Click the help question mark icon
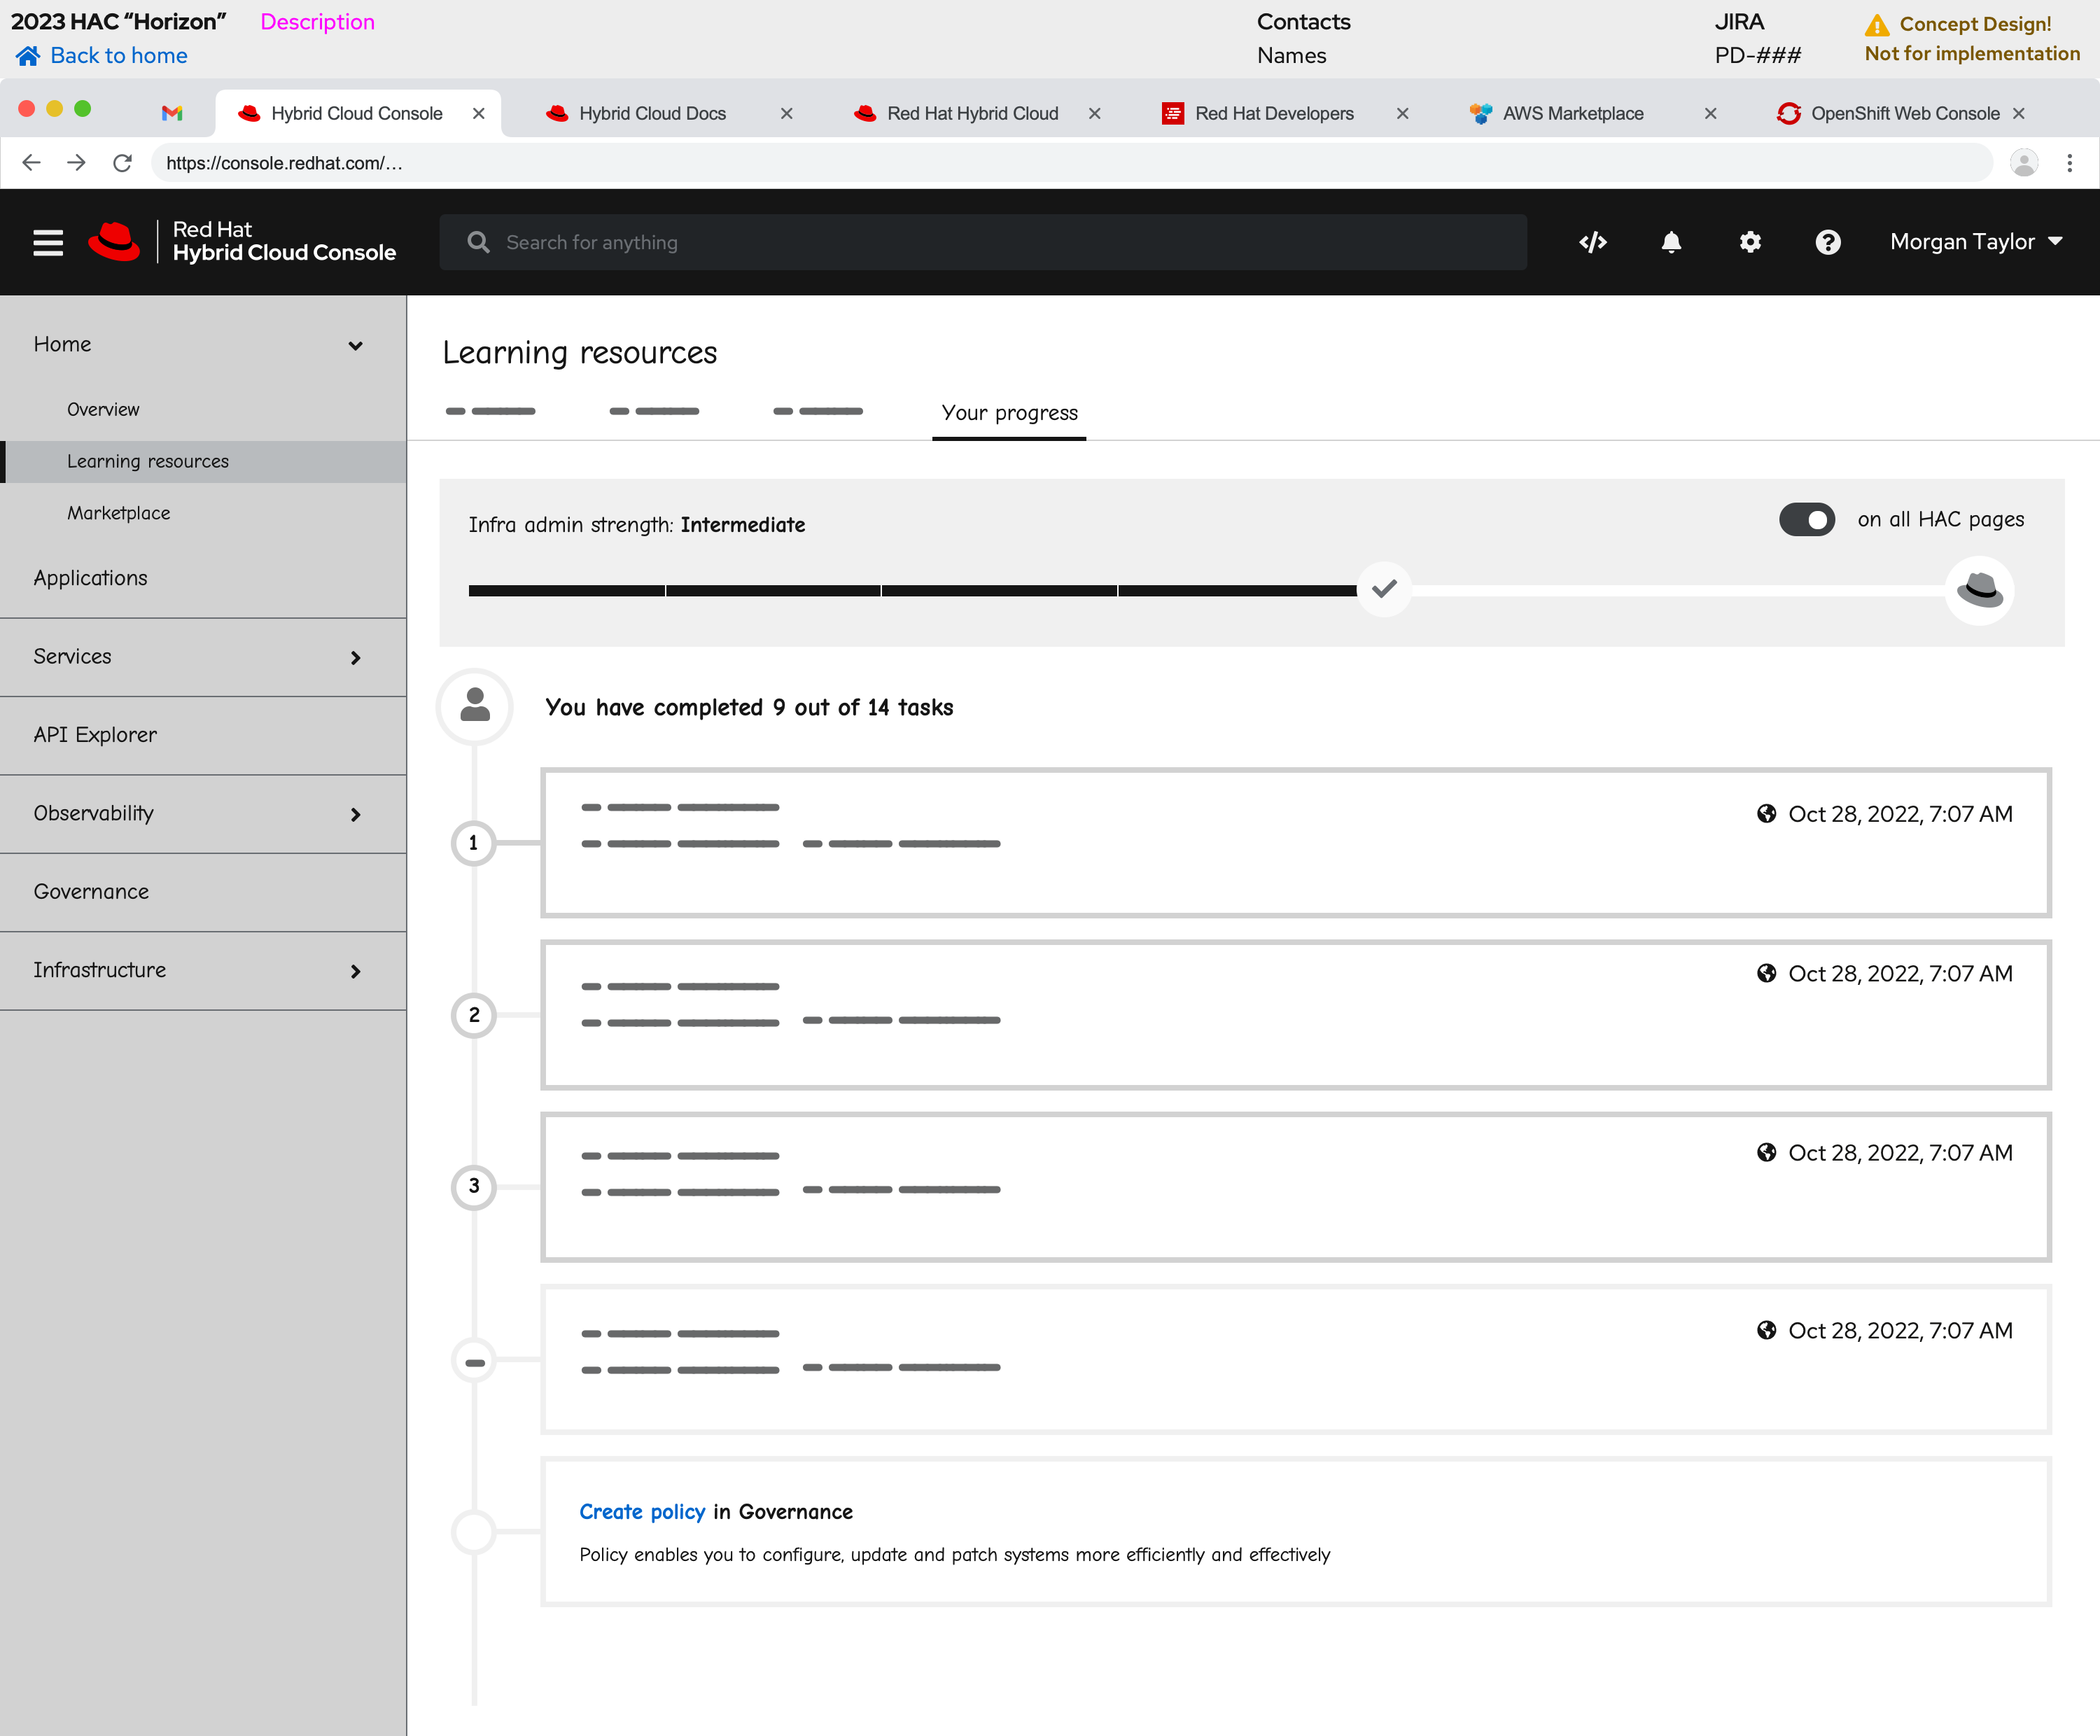 pos(1828,242)
